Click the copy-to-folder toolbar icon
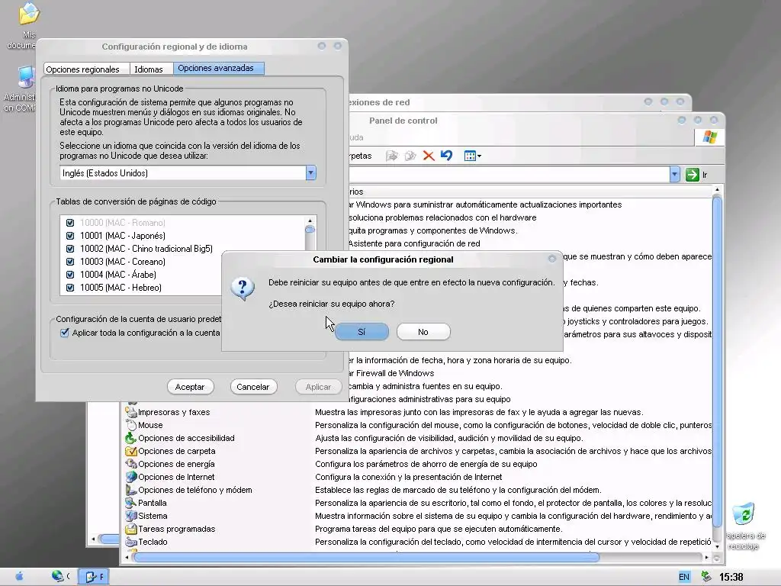The height and width of the screenshot is (586, 781). point(410,156)
